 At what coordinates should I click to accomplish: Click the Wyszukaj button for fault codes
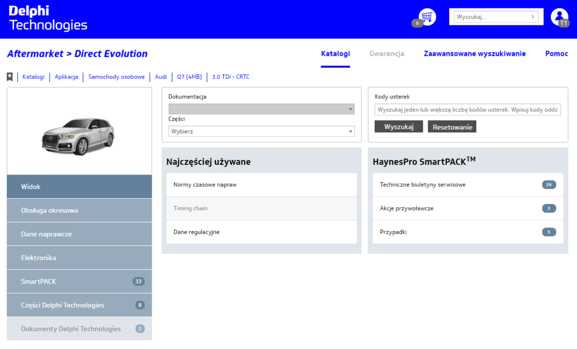point(398,127)
